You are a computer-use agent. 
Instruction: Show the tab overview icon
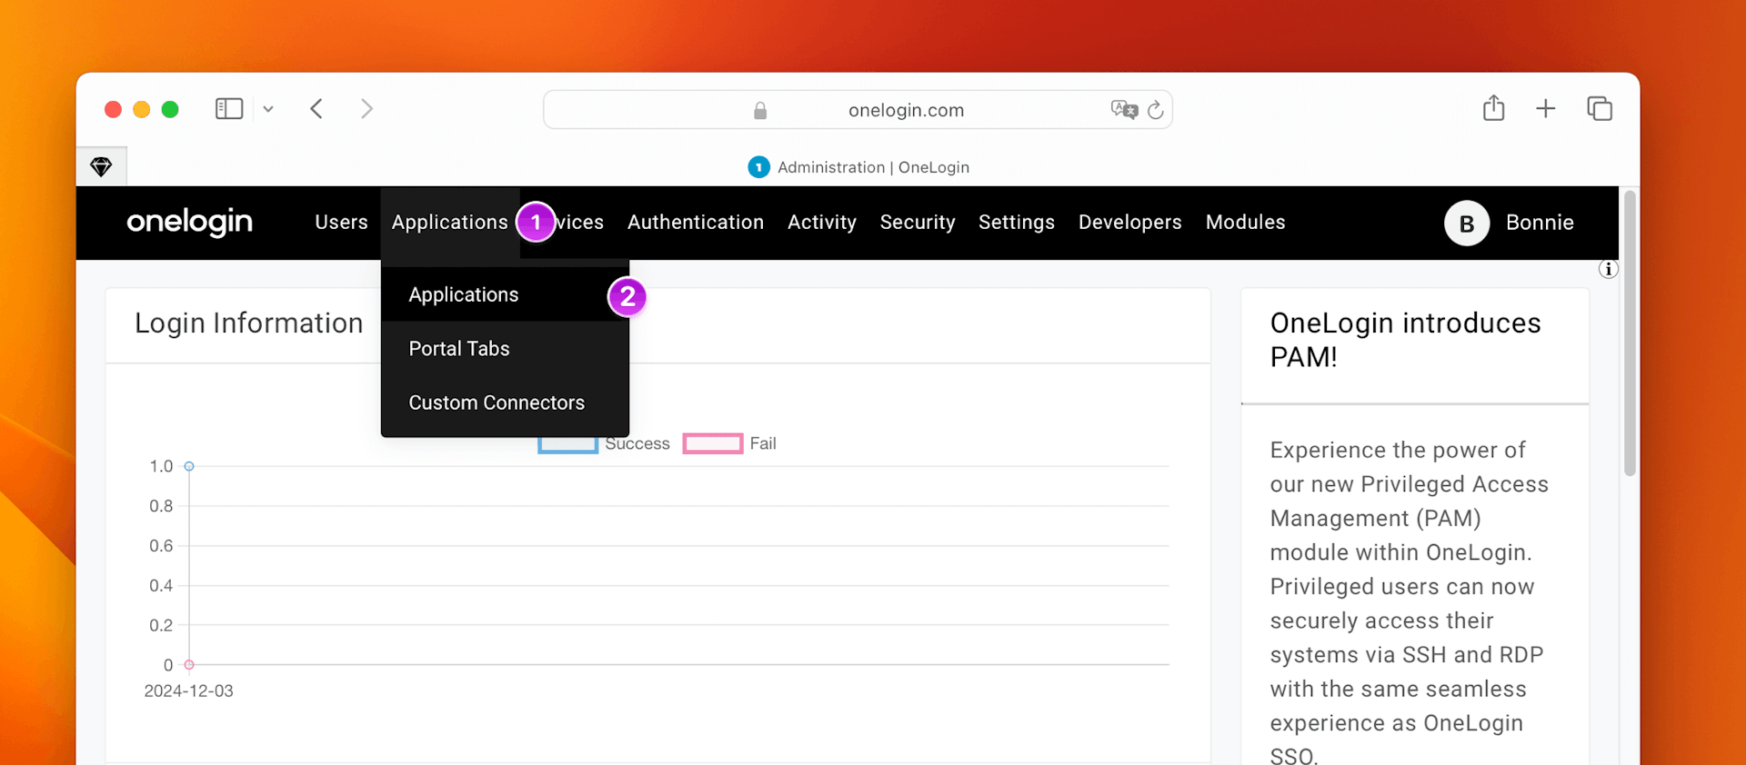[x=1600, y=109]
